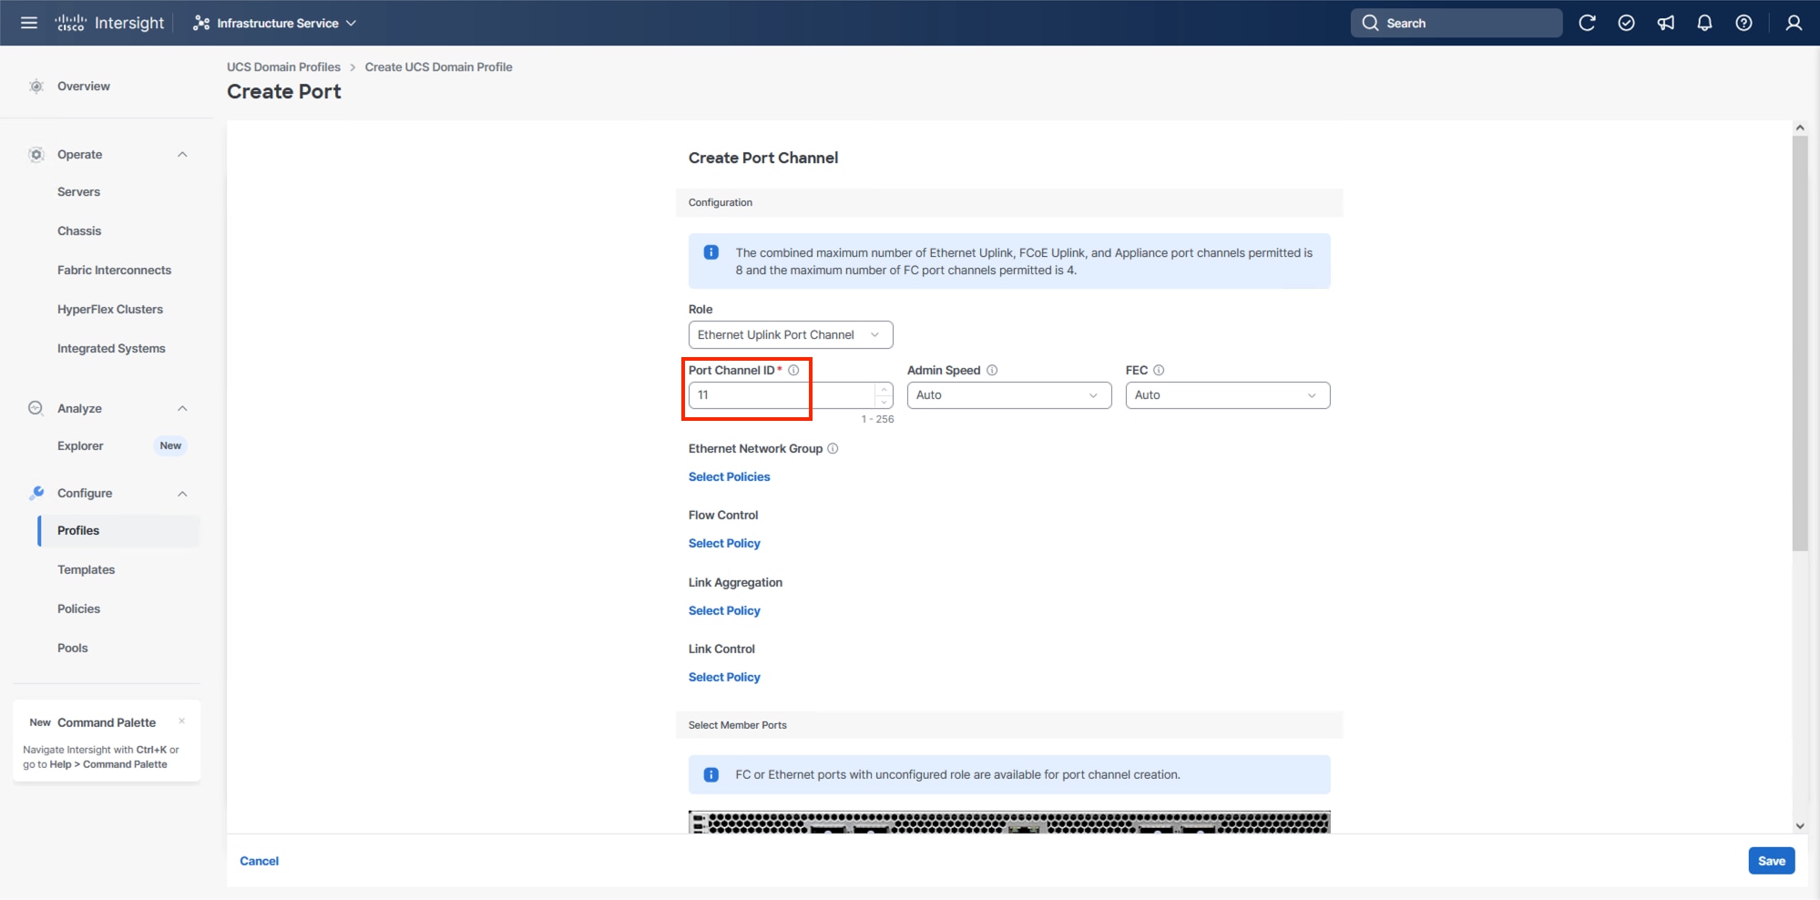Click the Port Channel ID info icon

793,370
